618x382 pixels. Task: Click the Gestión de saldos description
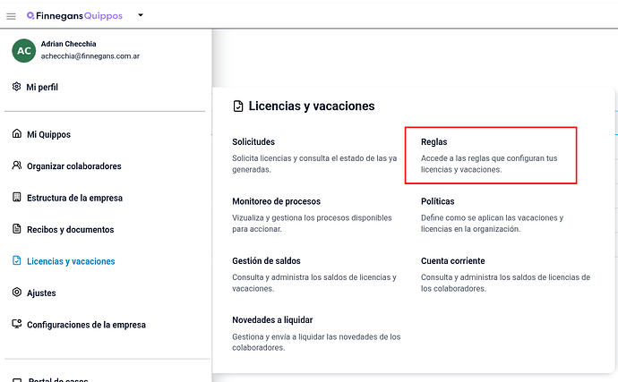(314, 283)
